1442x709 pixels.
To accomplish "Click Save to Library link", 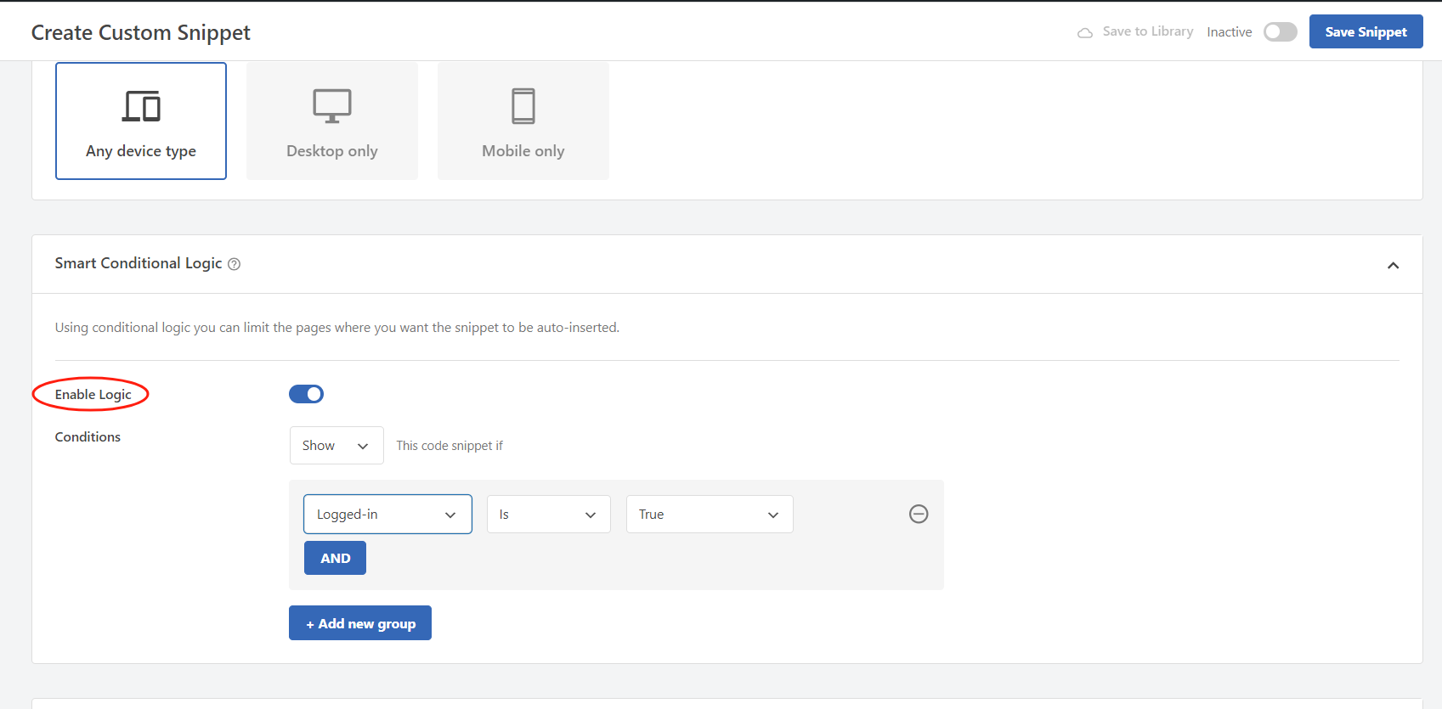I will 1148,31.
